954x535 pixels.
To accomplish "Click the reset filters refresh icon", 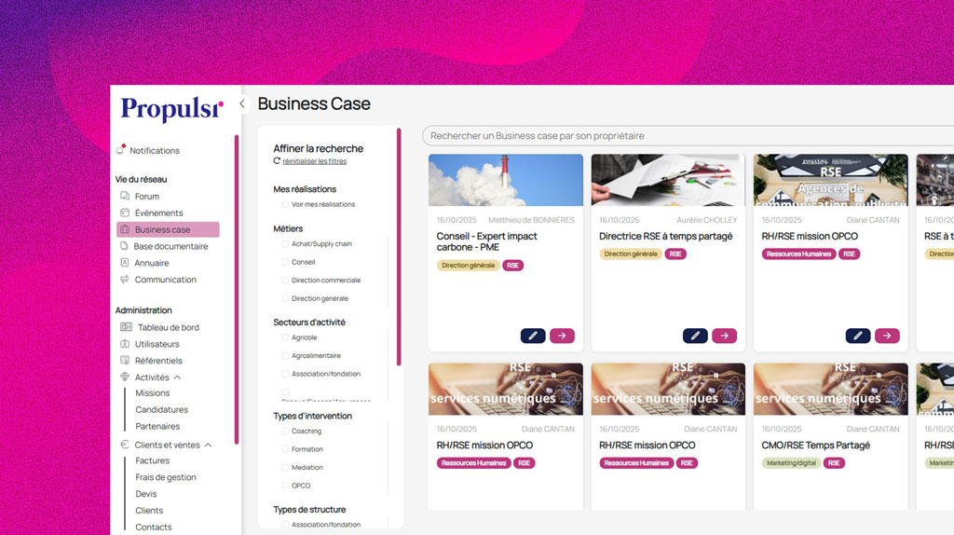I will point(277,160).
